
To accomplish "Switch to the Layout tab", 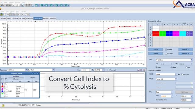I will pyautogui.click(x=9, y=18).
